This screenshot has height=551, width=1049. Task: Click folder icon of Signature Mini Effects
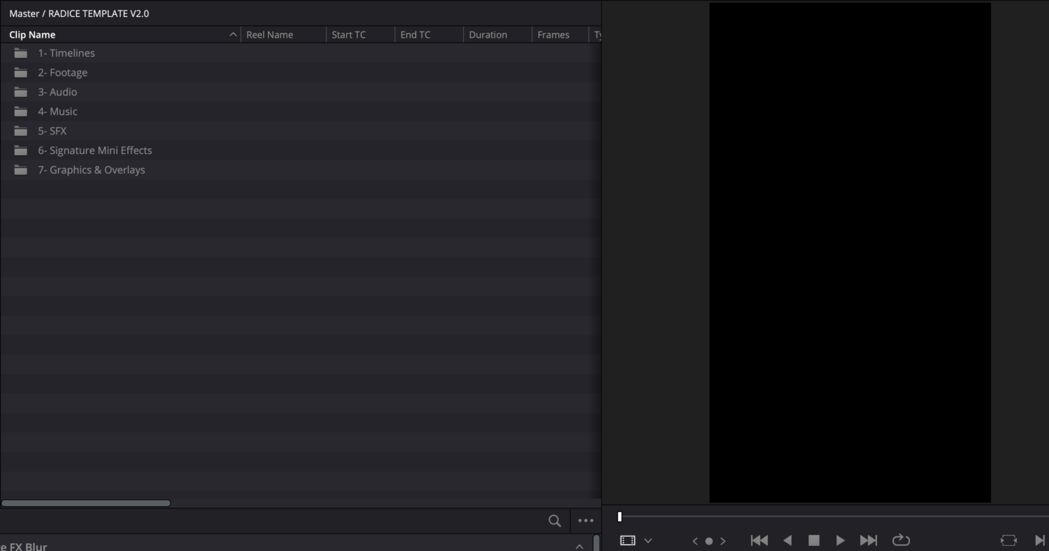pyautogui.click(x=21, y=151)
